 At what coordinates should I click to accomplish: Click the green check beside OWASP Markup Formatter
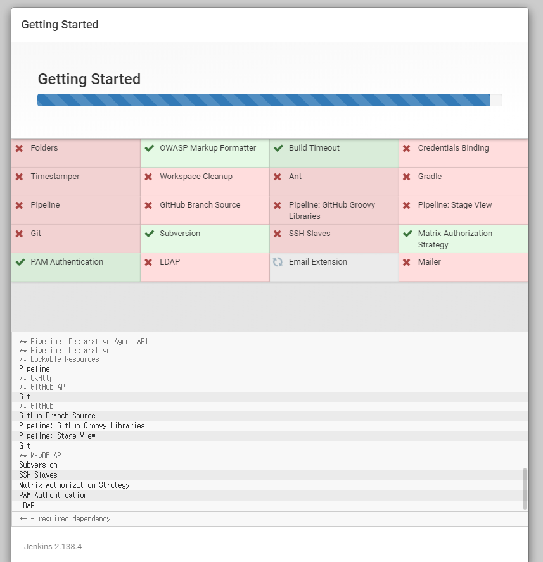pyautogui.click(x=150, y=148)
